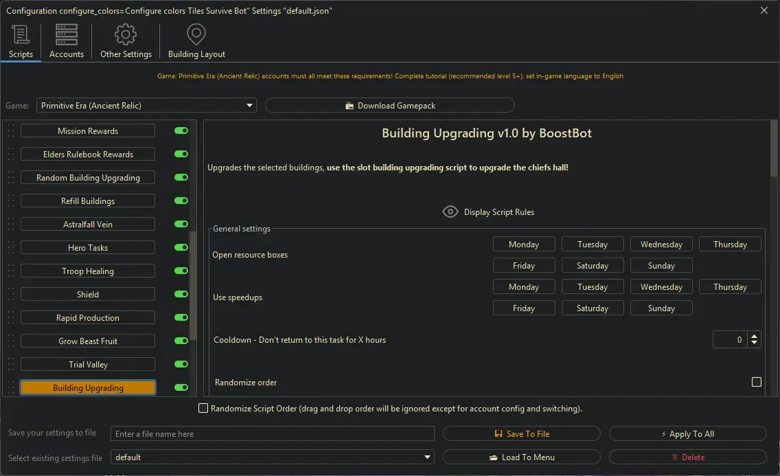Select Monday for opening resource boxes
The image size is (780, 476).
coord(523,244)
